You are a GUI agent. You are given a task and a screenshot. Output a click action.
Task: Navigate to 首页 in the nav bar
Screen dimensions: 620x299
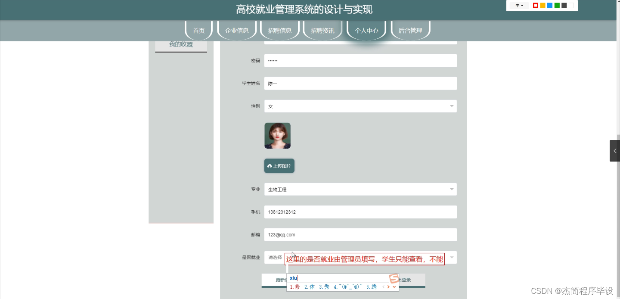(198, 30)
